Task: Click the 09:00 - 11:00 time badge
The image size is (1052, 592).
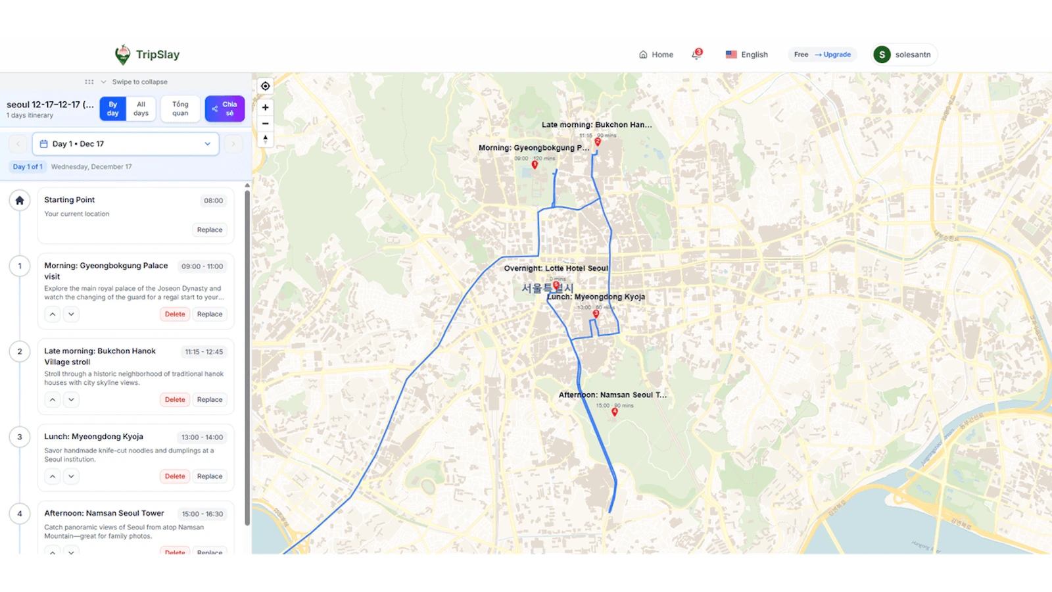Action: point(203,266)
